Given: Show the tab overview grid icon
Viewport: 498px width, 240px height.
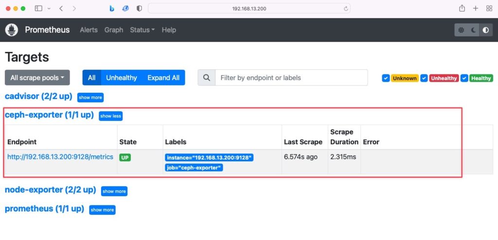Looking at the screenshot, I should [x=489, y=9].
